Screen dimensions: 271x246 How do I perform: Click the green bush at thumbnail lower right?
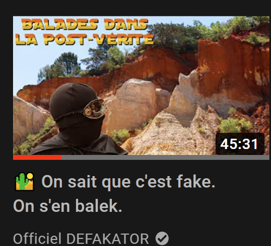[235, 125]
